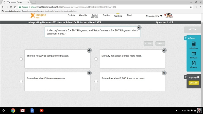
Task: Select 'There is no way to compare the masses'
Action: coord(21,59)
